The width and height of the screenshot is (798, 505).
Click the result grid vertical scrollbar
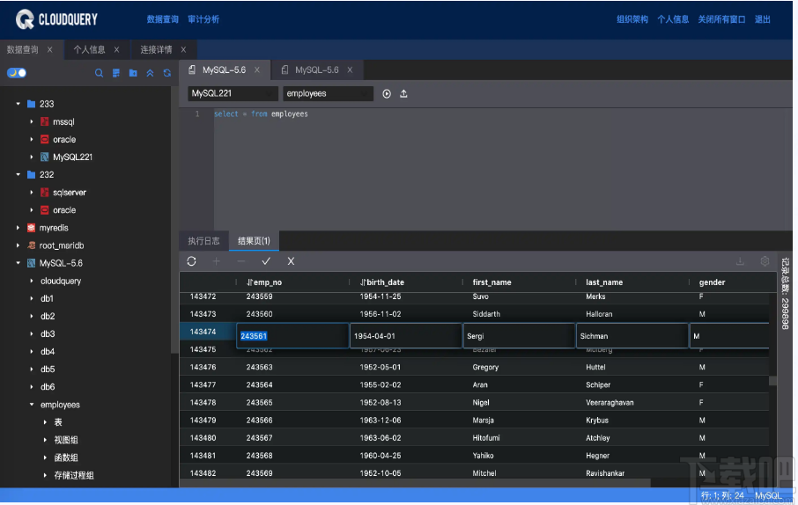click(772, 380)
